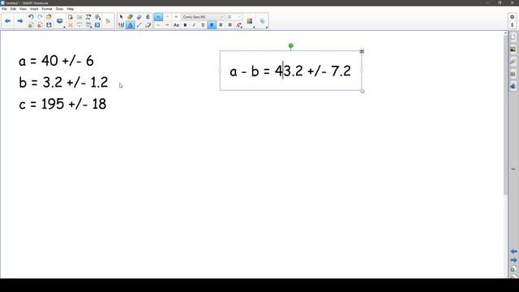Click inside the 'a - b = 43.2 +/- 7.2' text
Screen dimensions: 519x292
tap(290, 71)
